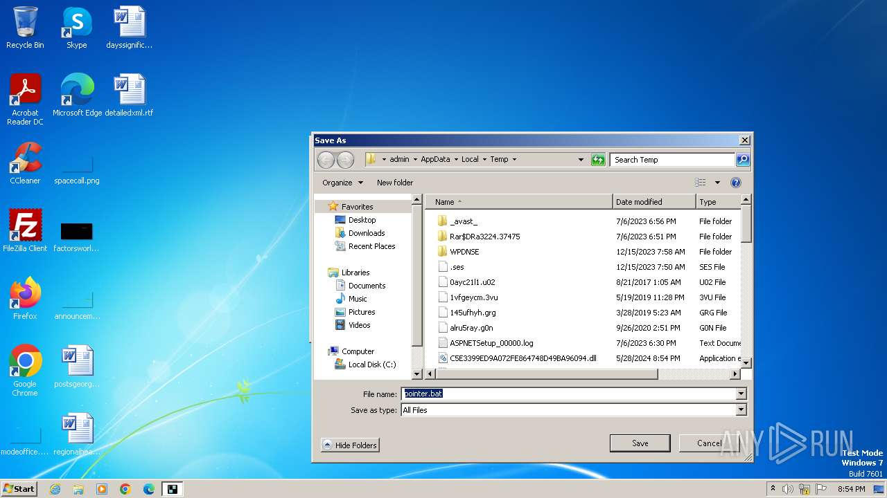Sort files by Date modified column

(x=654, y=202)
